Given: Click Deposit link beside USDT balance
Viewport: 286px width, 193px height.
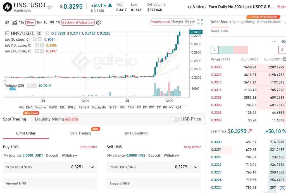Looking at the screenshot, I should [x=52, y=156].
